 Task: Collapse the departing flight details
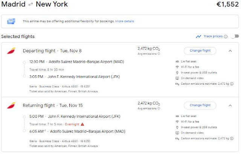coord(230,51)
